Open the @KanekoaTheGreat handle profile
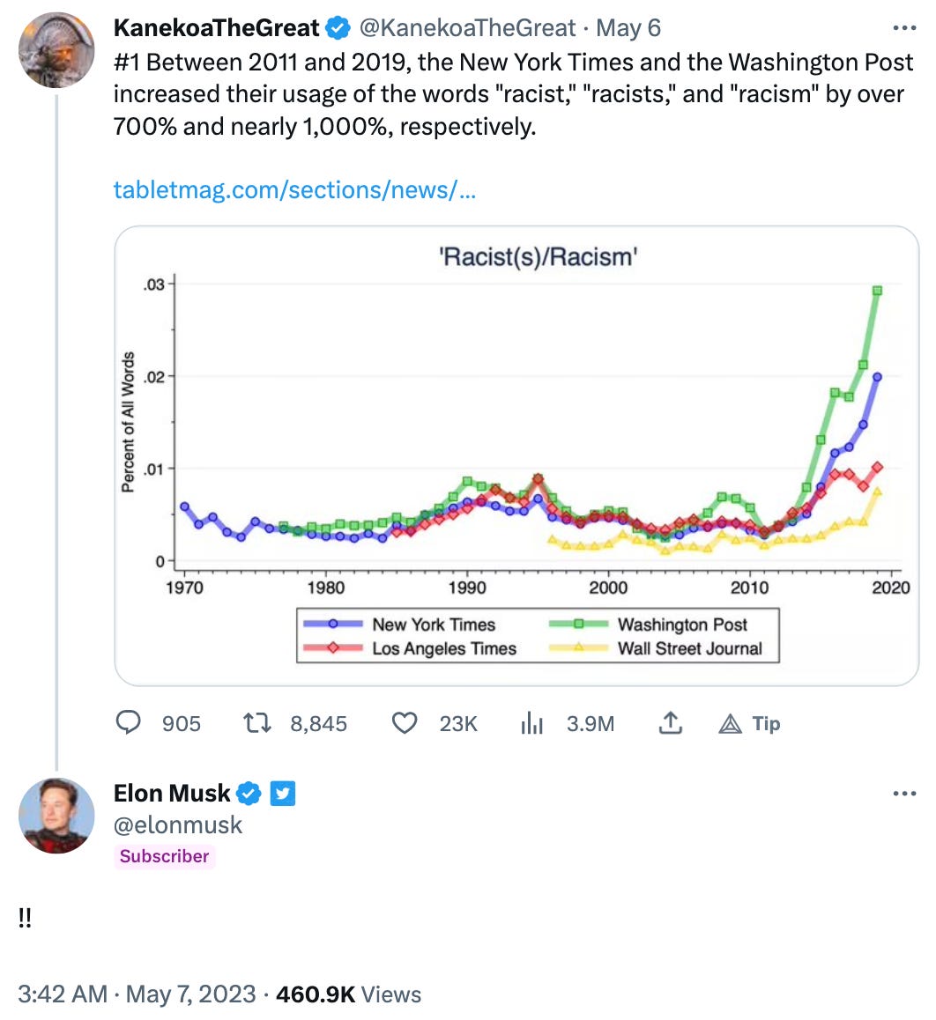This screenshot has width=936, height=1020. click(x=467, y=28)
